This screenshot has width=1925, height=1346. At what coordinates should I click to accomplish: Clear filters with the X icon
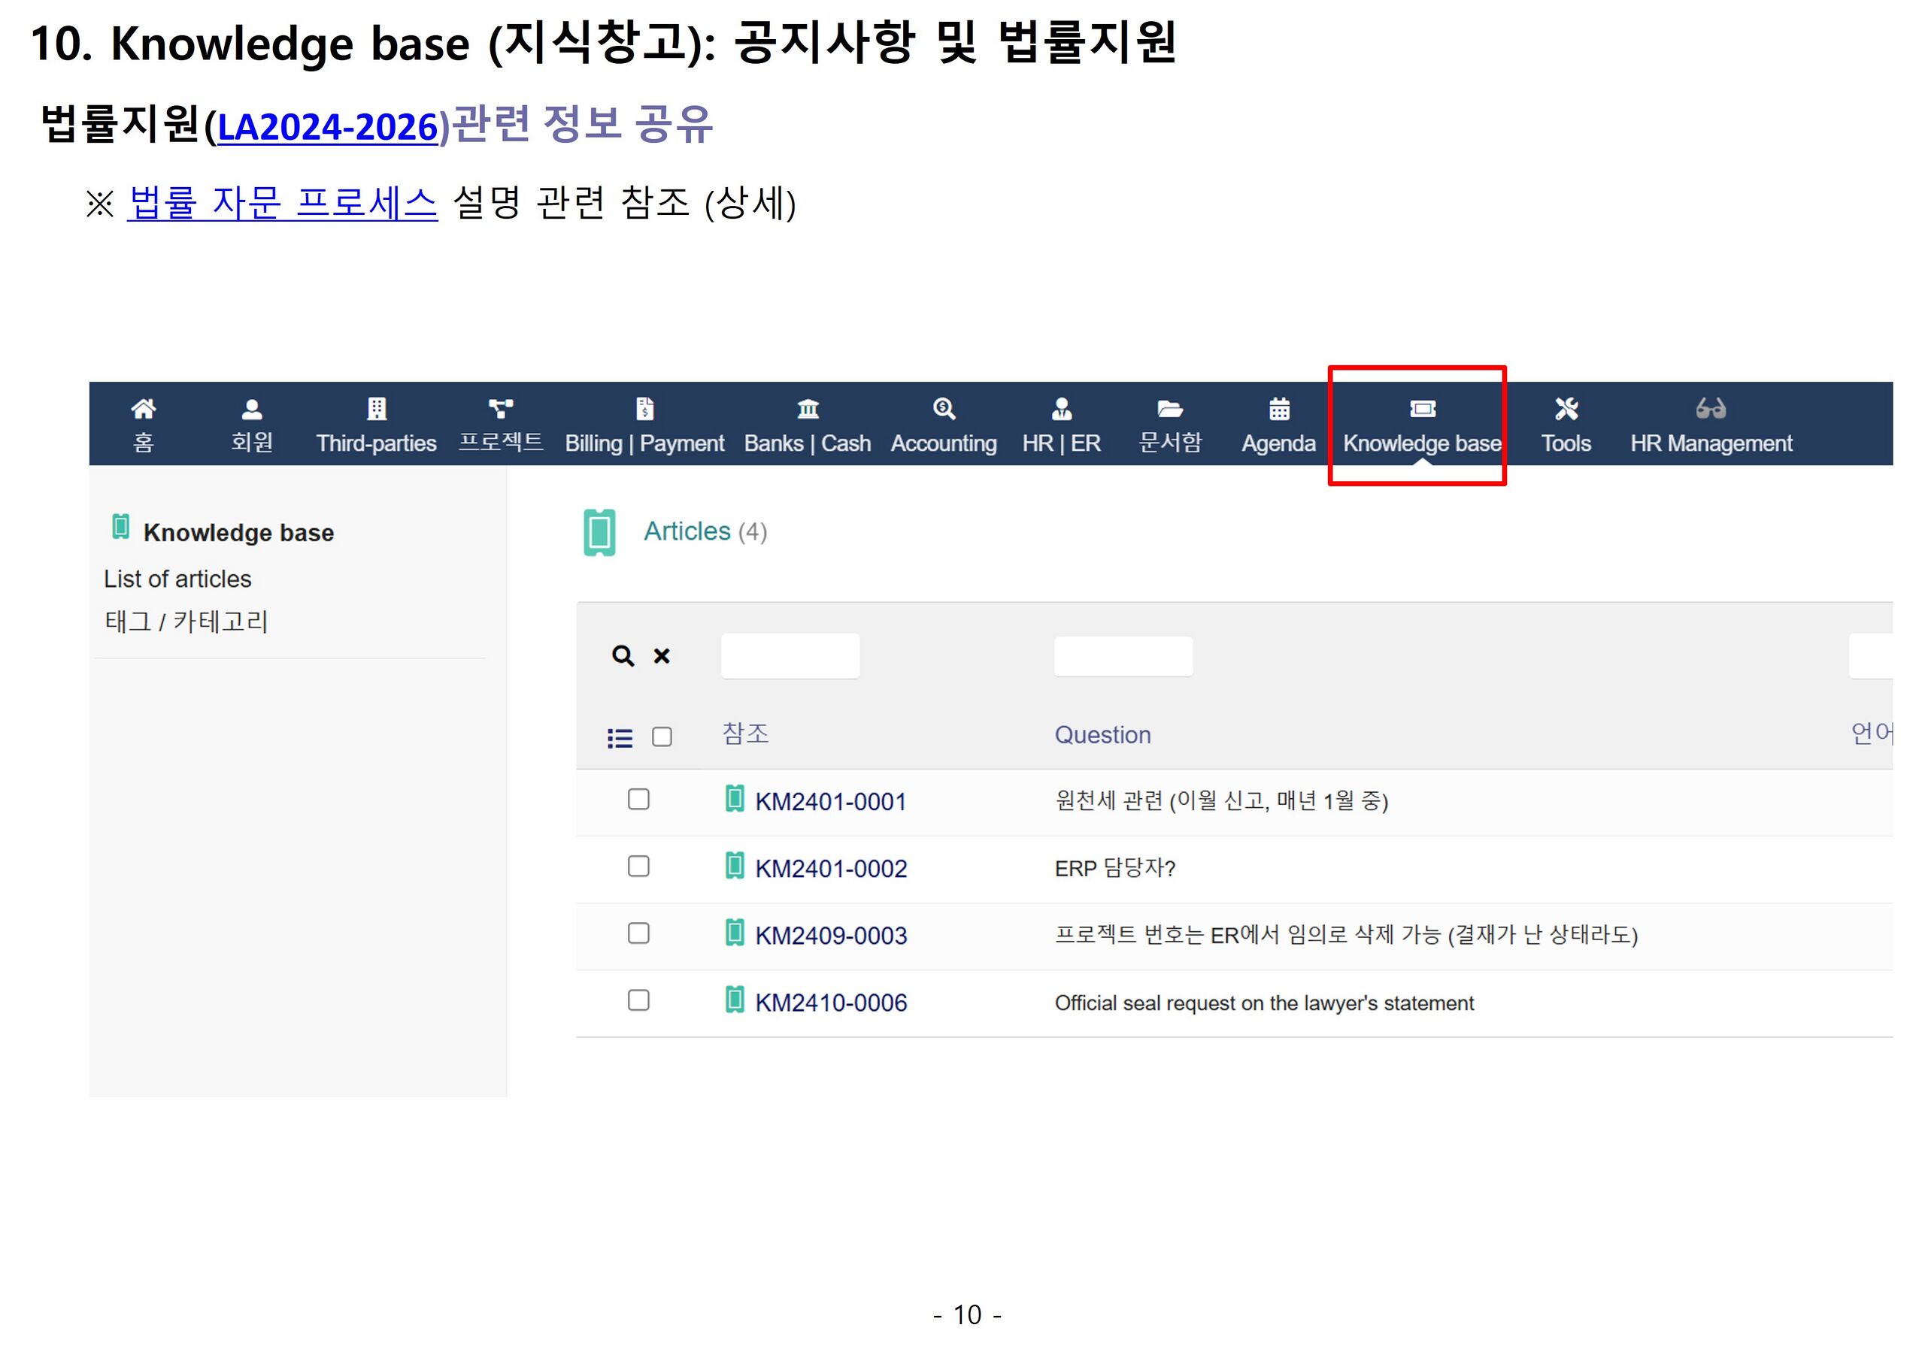(x=662, y=656)
